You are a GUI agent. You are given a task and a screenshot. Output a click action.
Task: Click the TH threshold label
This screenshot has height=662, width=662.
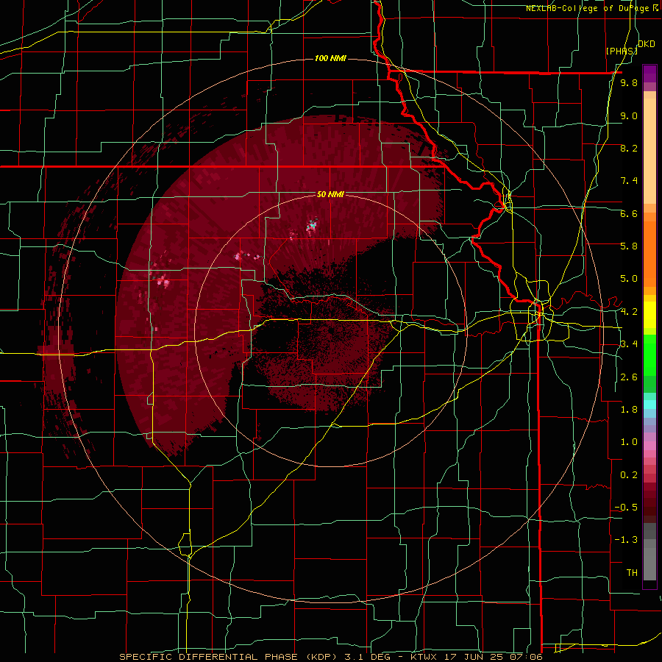tap(632, 573)
